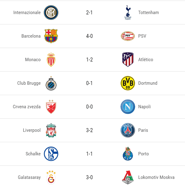Click the Tottenham Hotspur crest

pos(128,13)
